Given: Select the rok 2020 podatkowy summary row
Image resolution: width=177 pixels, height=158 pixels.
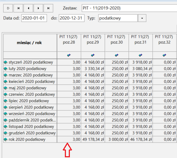Looking at the screenshot, I should pos(90,139).
